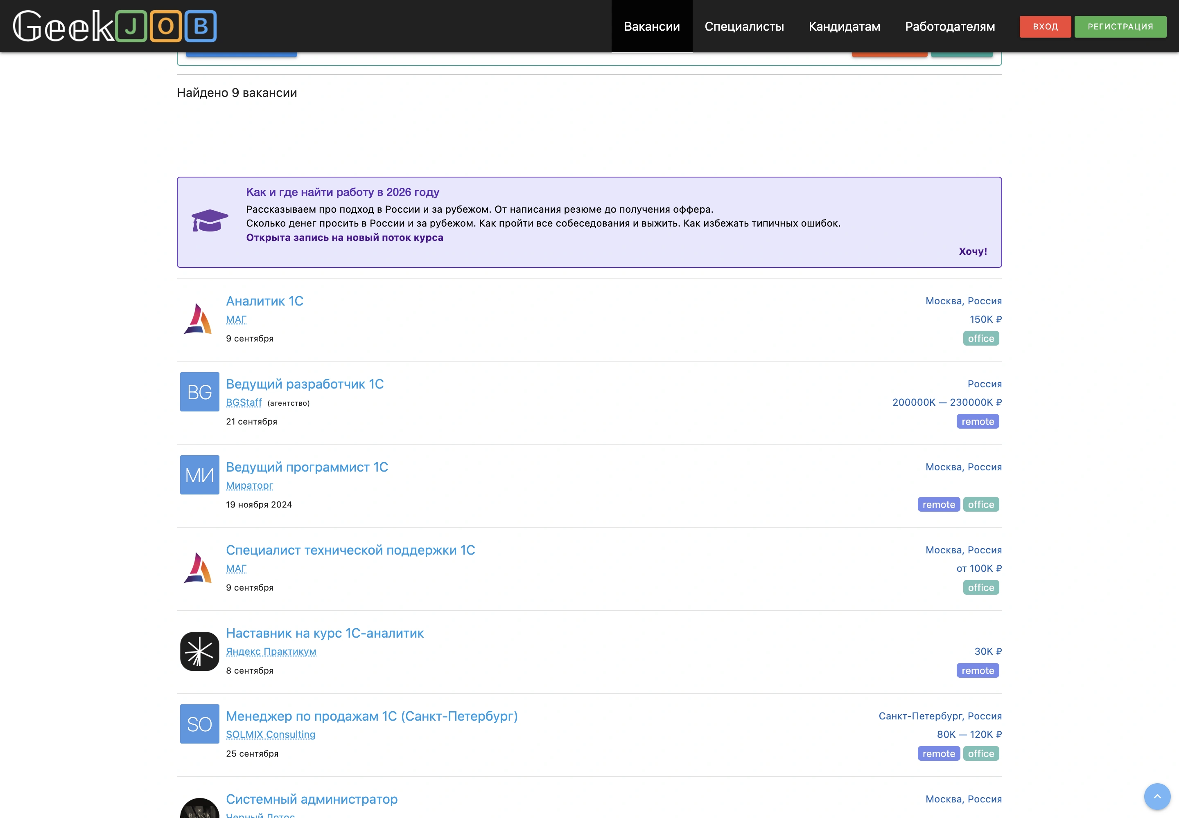Open Специалист технической поддержки 1С vacancy
The height and width of the screenshot is (818, 1179).
[350, 550]
